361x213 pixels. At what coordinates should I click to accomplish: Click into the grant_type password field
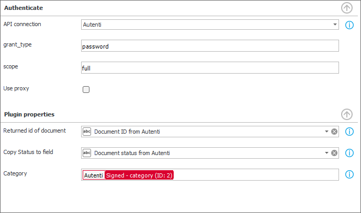(210, 46)
